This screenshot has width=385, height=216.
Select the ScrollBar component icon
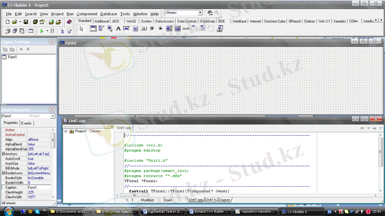coord(186,29)
